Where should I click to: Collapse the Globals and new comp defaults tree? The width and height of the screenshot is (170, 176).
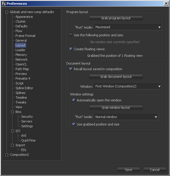tap(7, 12)
